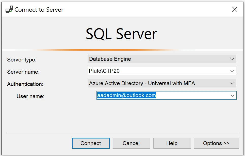Expand the Server name dropdown arrow
This screenshot has height=156, width=245.
[232, 71]
